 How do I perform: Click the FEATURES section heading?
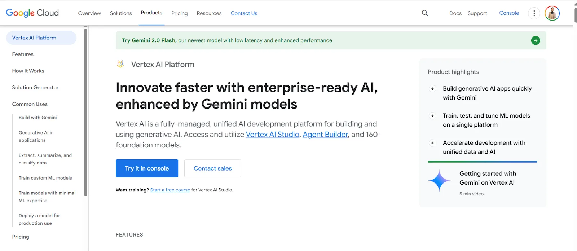pos(129,235)
